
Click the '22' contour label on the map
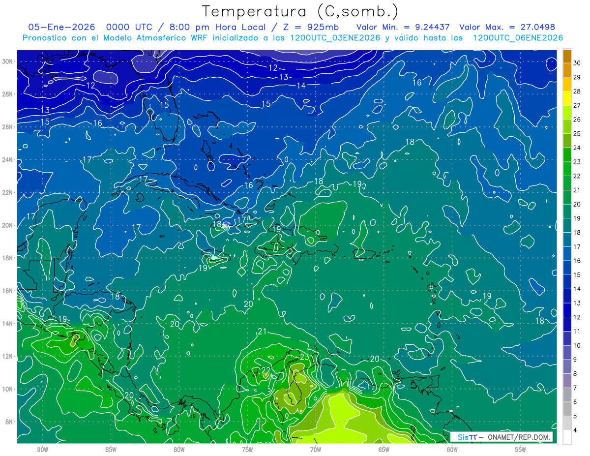tap(265, 370)
